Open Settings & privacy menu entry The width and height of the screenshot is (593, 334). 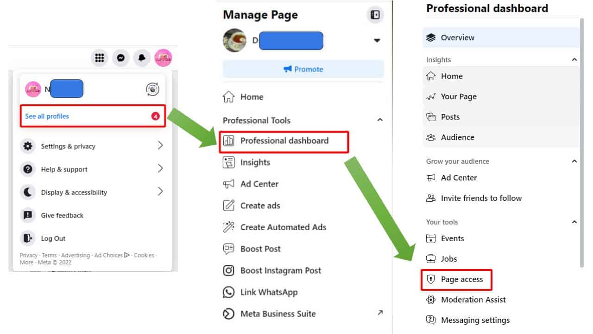pyautogui.click(x=93, y=146)
